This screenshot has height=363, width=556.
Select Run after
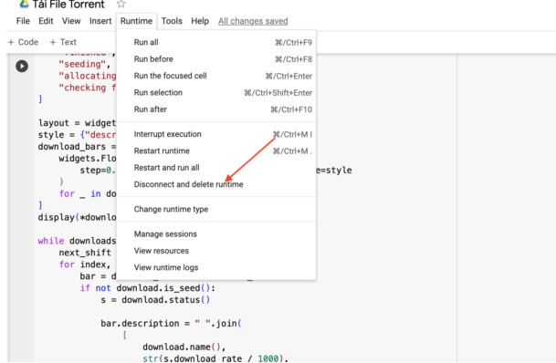point(216,109)
